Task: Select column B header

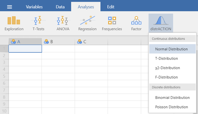Action: click(x=58, y=42)
